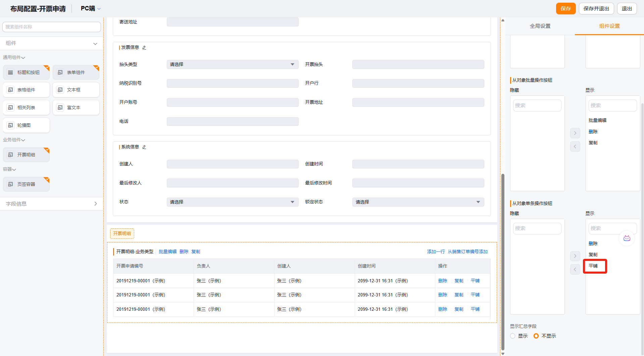Expand the 字段信息 section
The image size is (644, 356).
coord(51,204)
